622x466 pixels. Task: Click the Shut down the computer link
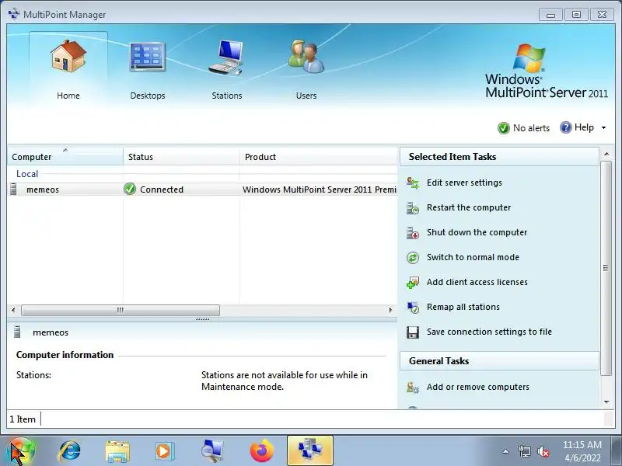tap(477, 232)
